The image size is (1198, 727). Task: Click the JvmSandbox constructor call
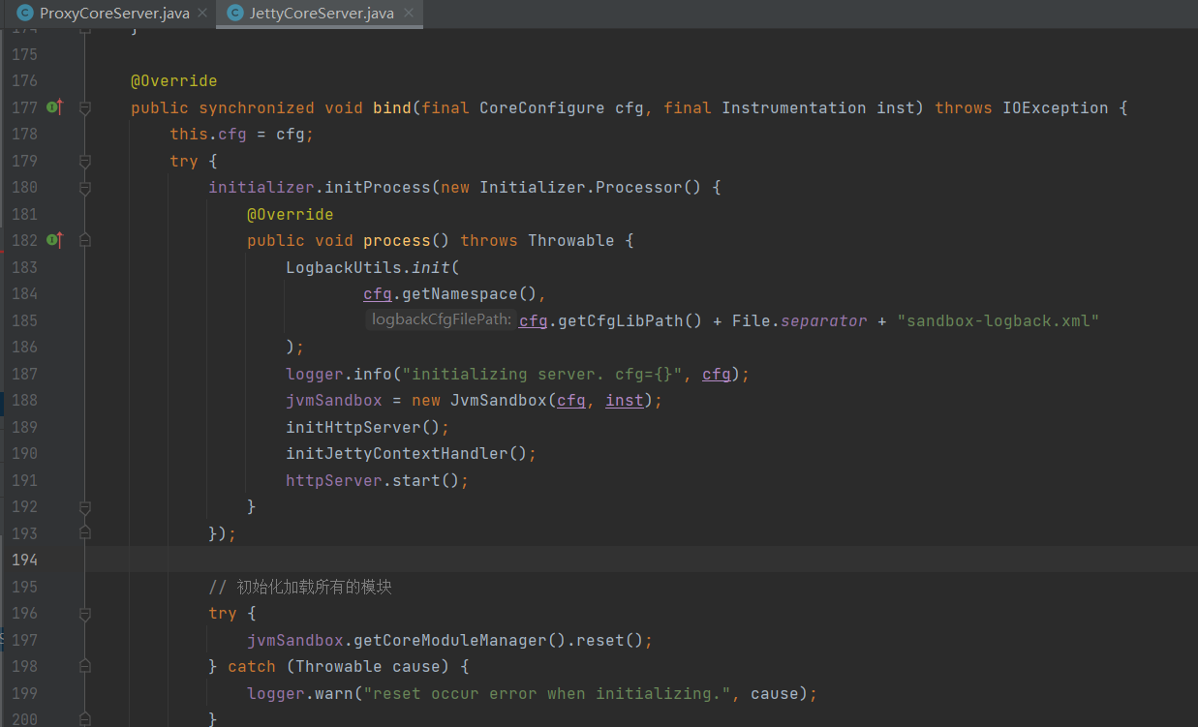tap(498, 401)
